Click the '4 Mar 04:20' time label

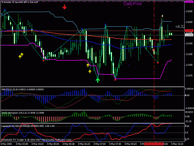coord(37,144)
